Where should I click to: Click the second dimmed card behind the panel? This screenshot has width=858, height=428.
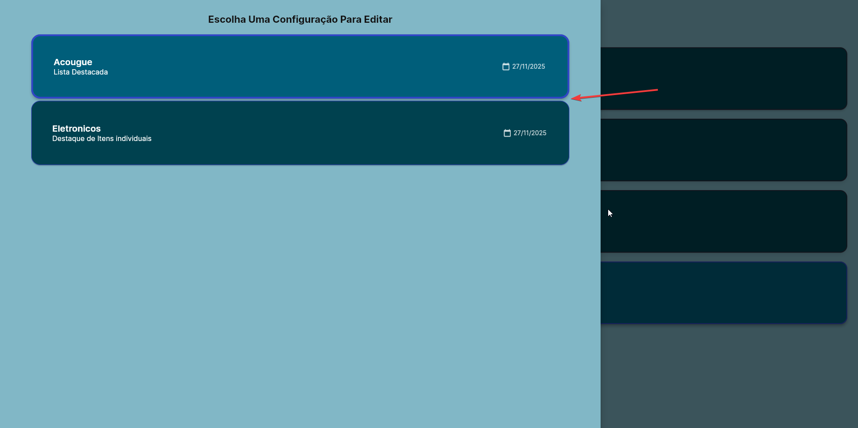pos(723,150)
